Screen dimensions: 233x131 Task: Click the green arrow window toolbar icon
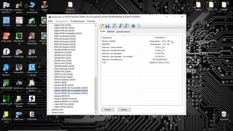tap(121, 26)
